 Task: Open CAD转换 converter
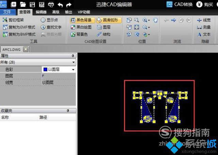(180, 4)
